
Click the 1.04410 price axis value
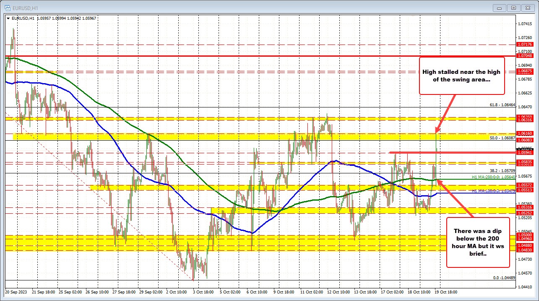[525, 287]
